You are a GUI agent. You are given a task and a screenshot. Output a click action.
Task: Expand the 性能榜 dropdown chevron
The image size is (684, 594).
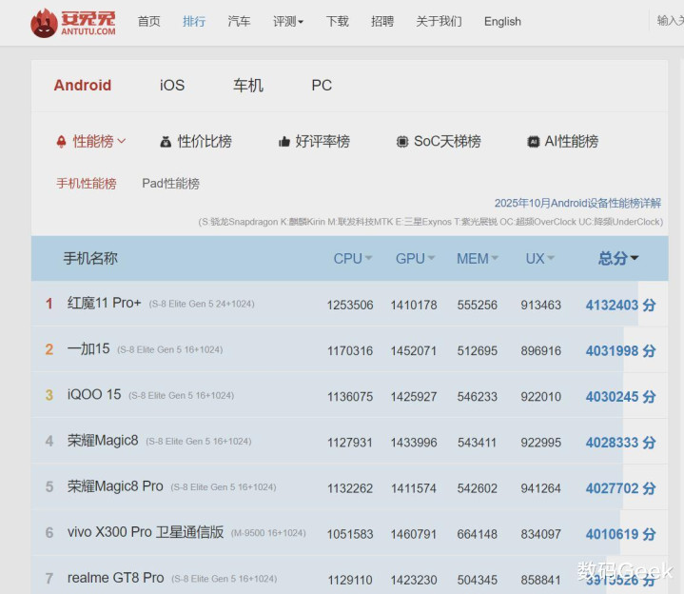click(x=122, y=142)
